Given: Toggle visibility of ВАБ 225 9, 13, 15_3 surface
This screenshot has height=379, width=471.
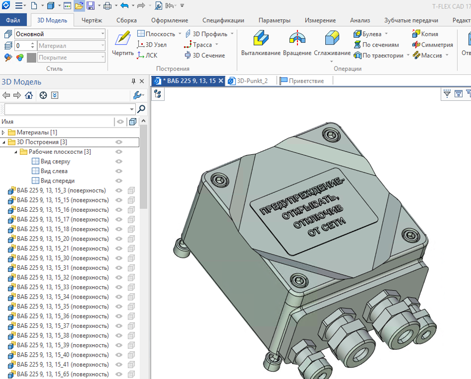Looking at the screenshot, I should tap(119, 190).
